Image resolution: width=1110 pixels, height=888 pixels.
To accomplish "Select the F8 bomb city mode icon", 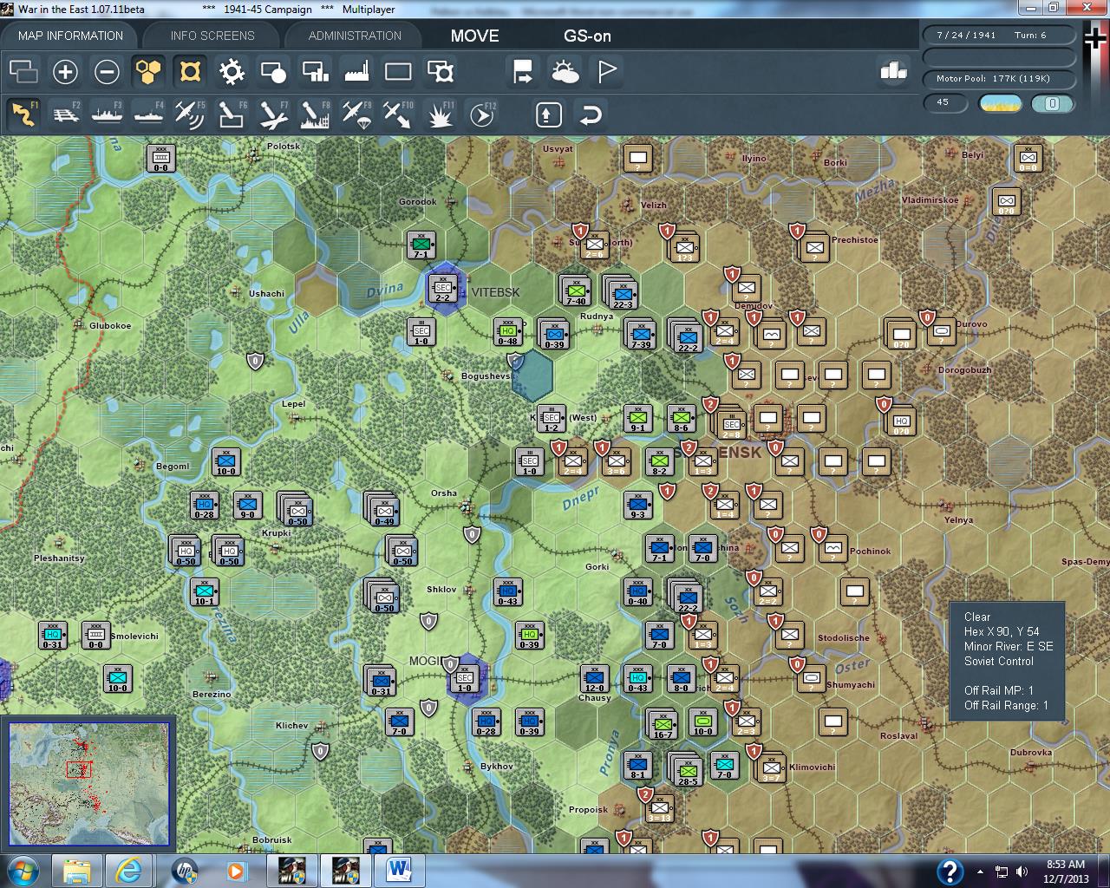I will point(315,114).
